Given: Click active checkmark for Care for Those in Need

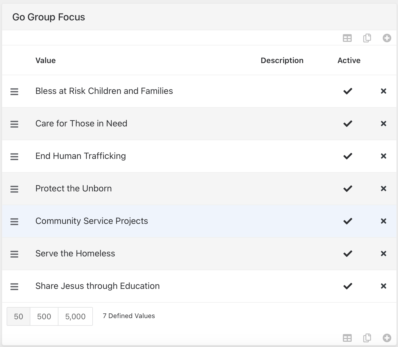Looking at the screenshot, I should click(x=348, y=124).
